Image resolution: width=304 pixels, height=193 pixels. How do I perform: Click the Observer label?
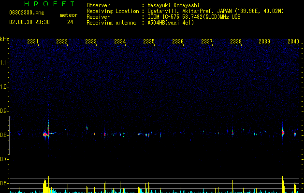coord(98,5)
